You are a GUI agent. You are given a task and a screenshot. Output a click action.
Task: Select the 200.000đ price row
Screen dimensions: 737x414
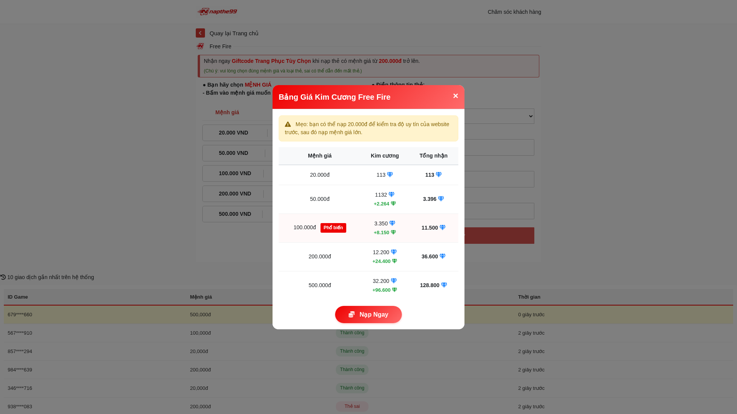tap(368, 257)
